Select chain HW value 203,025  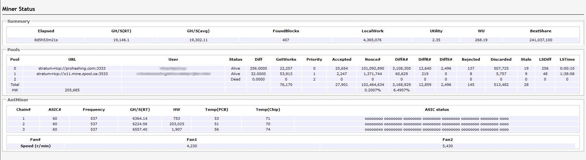point(177,124)
